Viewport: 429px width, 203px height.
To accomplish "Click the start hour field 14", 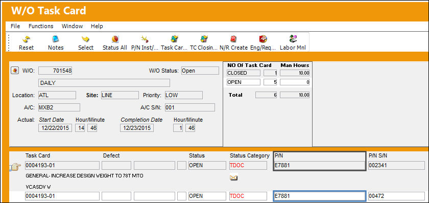I will click(x=80, y=128).
